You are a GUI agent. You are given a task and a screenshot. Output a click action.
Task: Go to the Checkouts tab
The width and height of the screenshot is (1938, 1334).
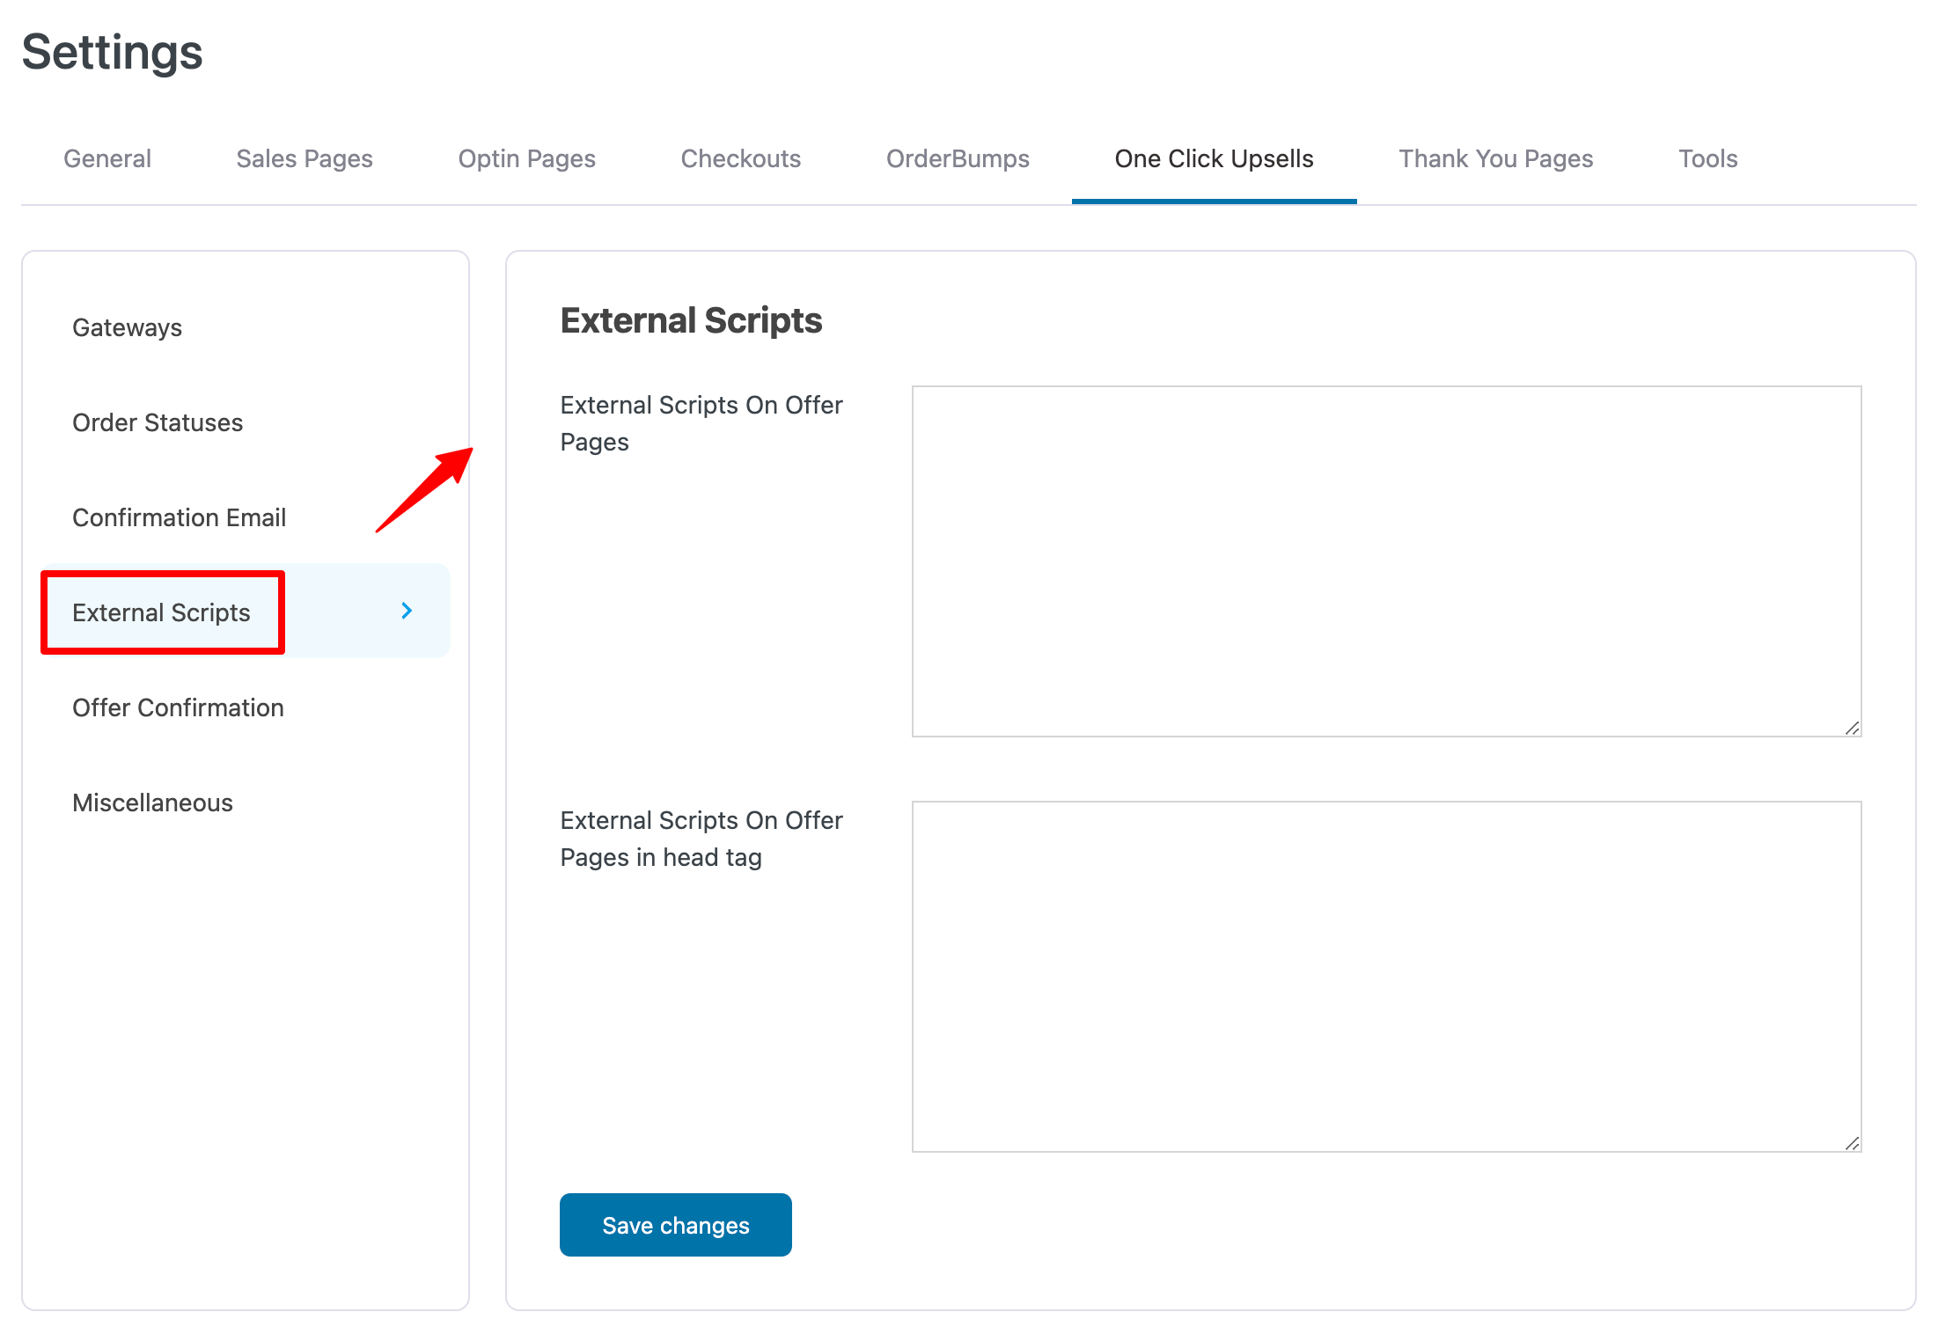click(x=740, y=158)
